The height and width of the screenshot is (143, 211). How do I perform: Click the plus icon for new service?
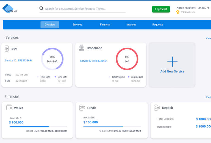(172, 62)
